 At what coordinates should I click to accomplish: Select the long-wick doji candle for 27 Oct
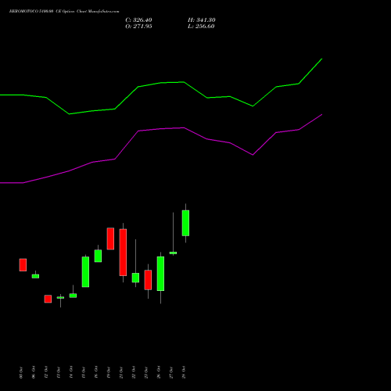173,253
